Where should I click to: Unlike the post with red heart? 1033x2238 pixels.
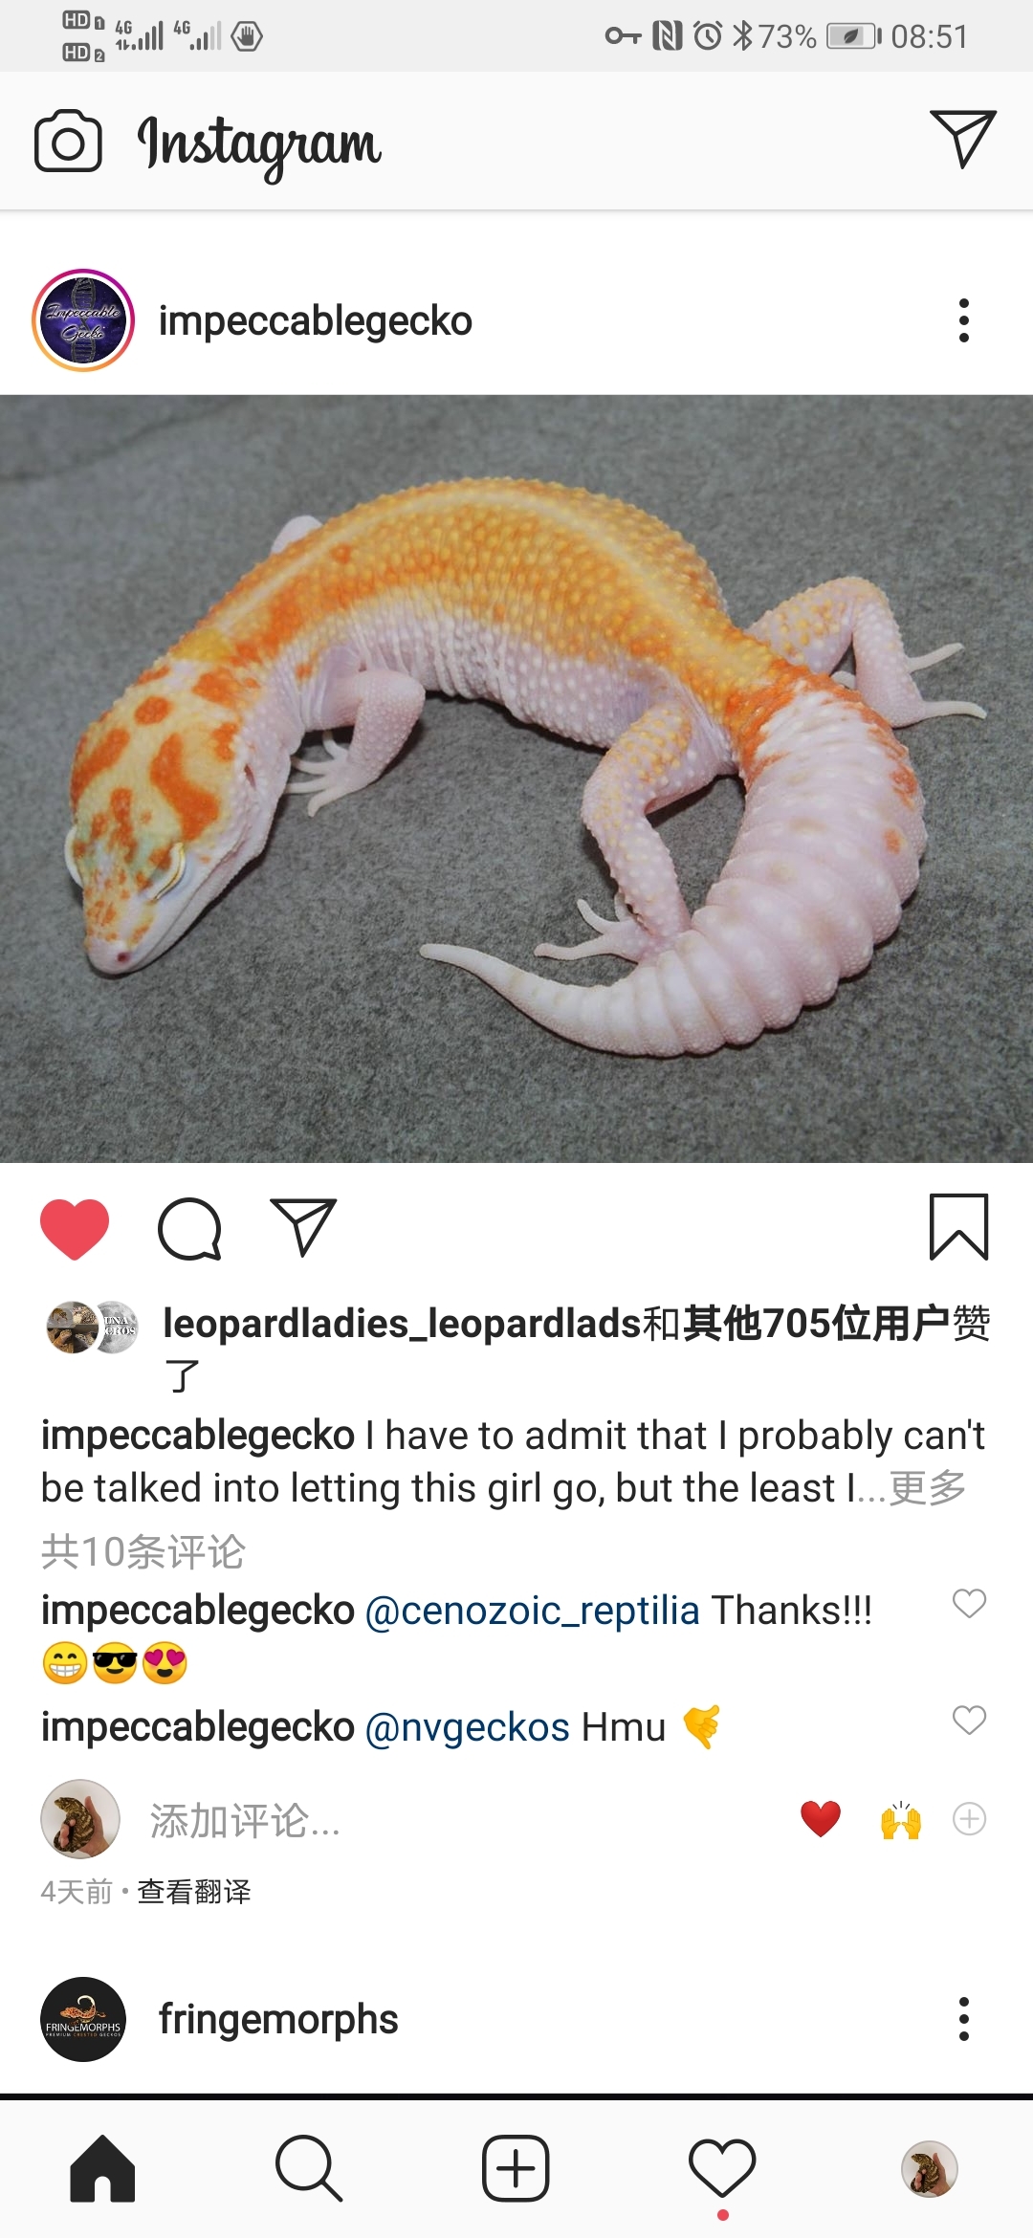(x=75, y=1229)
